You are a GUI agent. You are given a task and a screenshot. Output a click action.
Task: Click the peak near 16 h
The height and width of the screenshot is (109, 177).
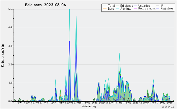[x=119, y=53]
